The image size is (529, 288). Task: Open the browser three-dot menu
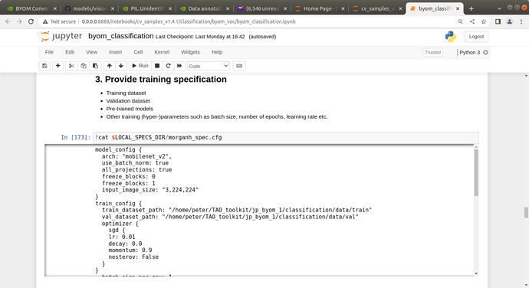click(x=521, y=21)
